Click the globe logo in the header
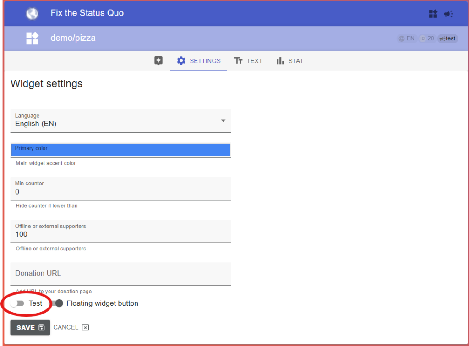The image size is (469, 346). pos(32,13)
